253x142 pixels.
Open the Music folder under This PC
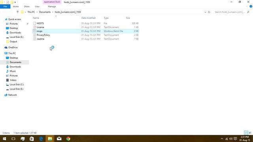tap(13, 71)
